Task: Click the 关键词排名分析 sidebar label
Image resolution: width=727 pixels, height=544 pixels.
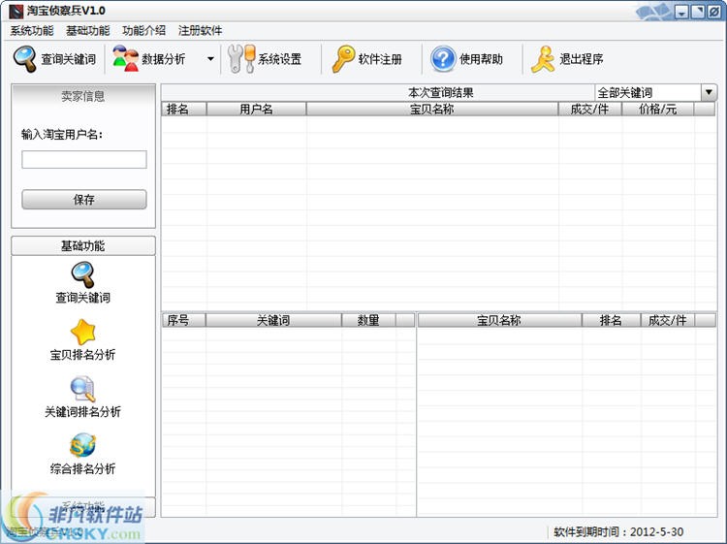Action: click(x=83, y=412)
